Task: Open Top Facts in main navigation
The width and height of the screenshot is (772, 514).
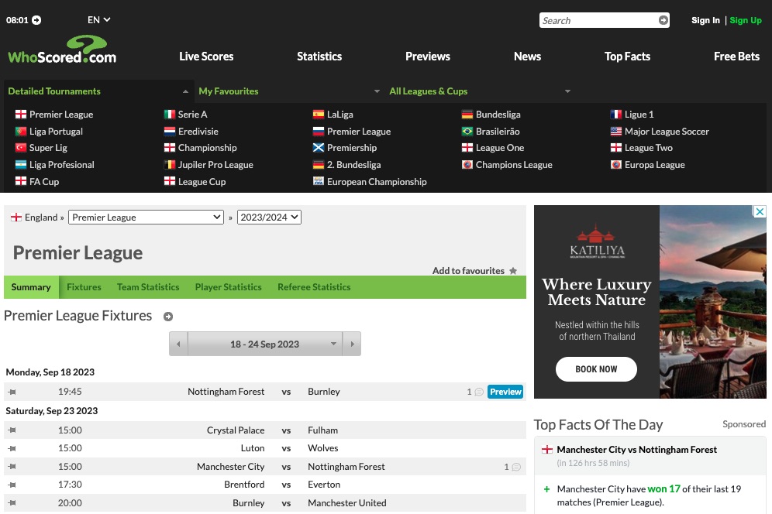Action: [x=627, y=57]
